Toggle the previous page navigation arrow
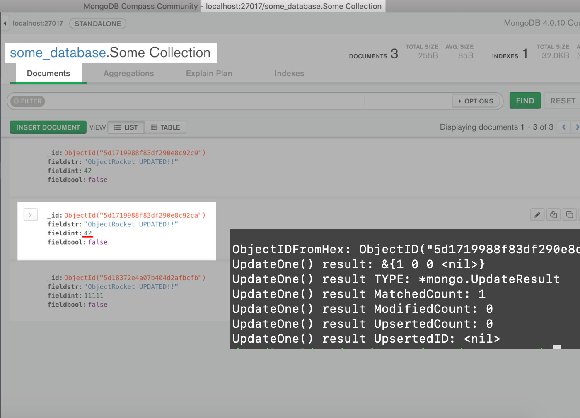Image resolution: width=580 pixels, height=418 pixels. tap(563, 127)
